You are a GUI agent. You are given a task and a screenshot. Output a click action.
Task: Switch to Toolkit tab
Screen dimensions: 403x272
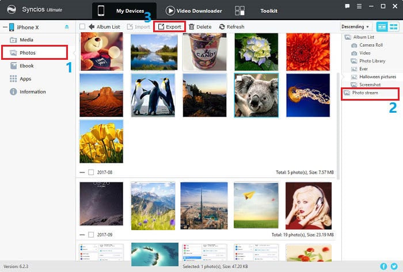pos(256,11)
